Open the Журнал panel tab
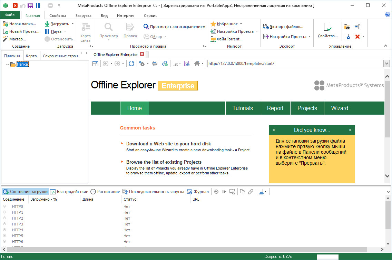Image resolution: width=392 pixels, height=260 pixels. [x=198, y=192]
